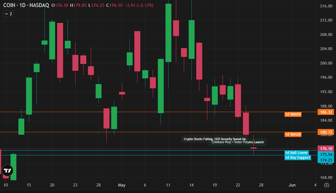The image size is (336, 193).
Task: Click the 216.00 price scale label
Action: 326,6
